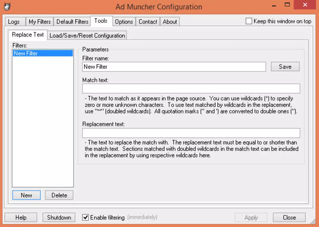Grab the window resize grip corner
Viewport: 319px width, 227px height.
(313, 221)
